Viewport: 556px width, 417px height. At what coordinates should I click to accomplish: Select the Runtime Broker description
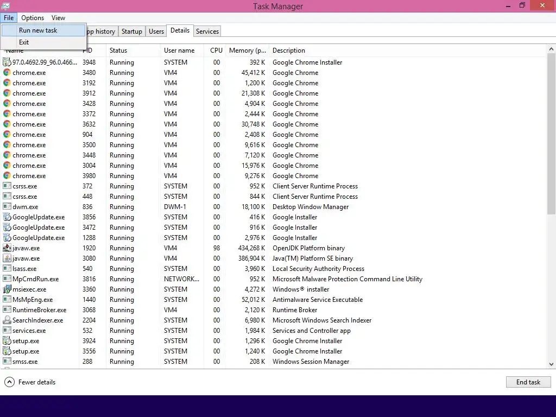(x=295, y=309)
